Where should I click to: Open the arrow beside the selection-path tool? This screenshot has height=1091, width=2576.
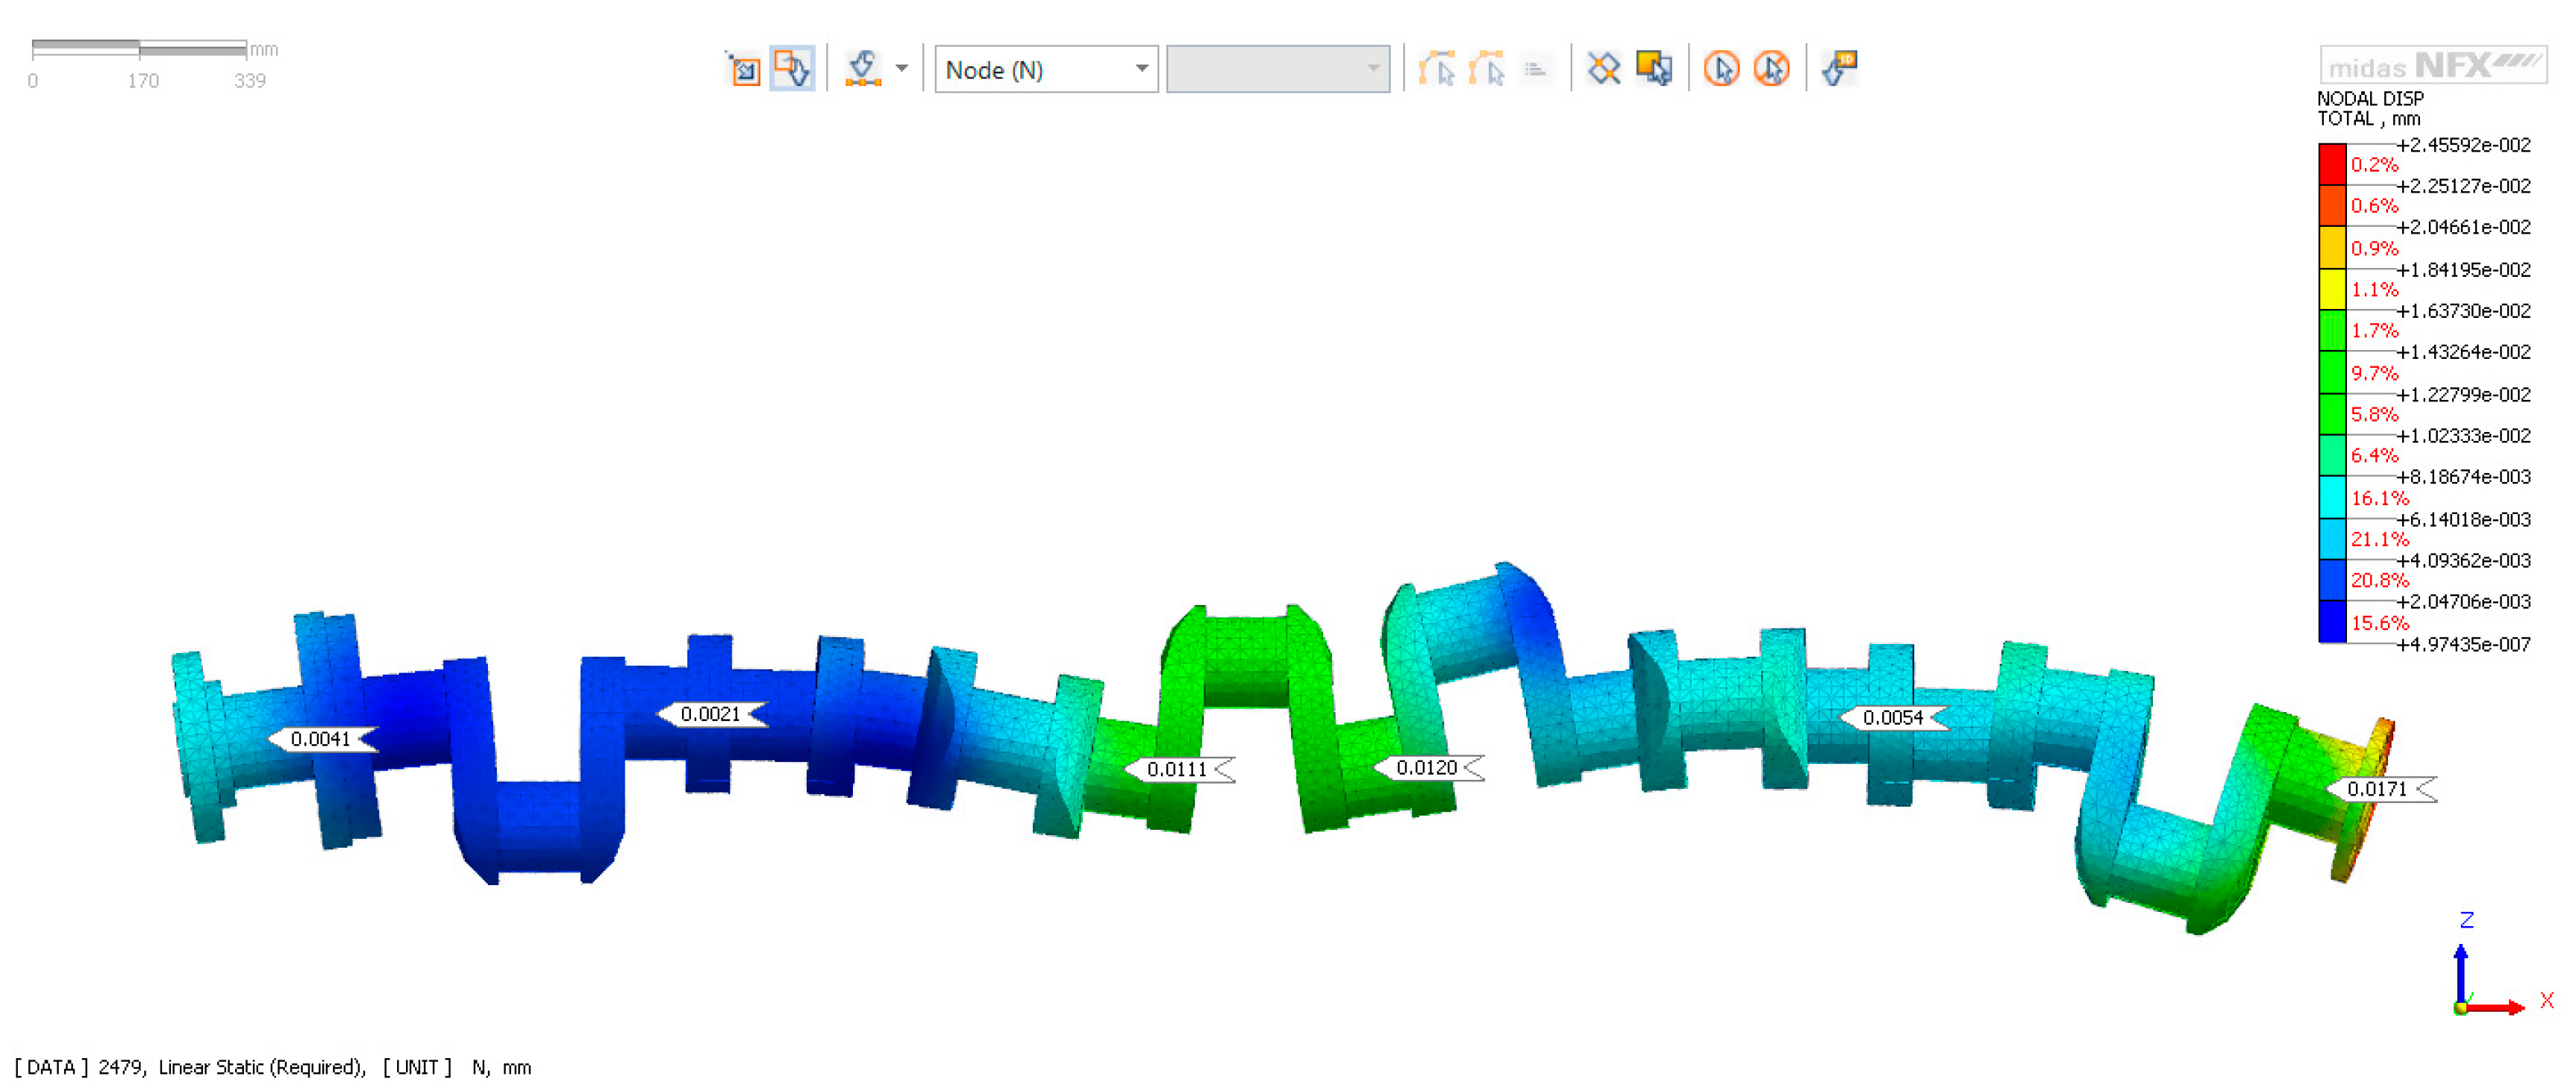(x=902, y=69)
